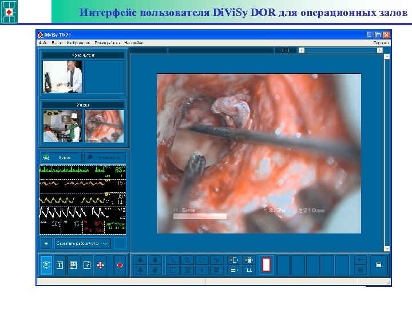This screenshot has height=309, width=412.
Task: Close the DiViSy TM21 window
Action: point(386,35)
